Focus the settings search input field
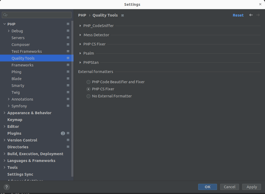Screen dimensions: 265x194 [37, 15]
